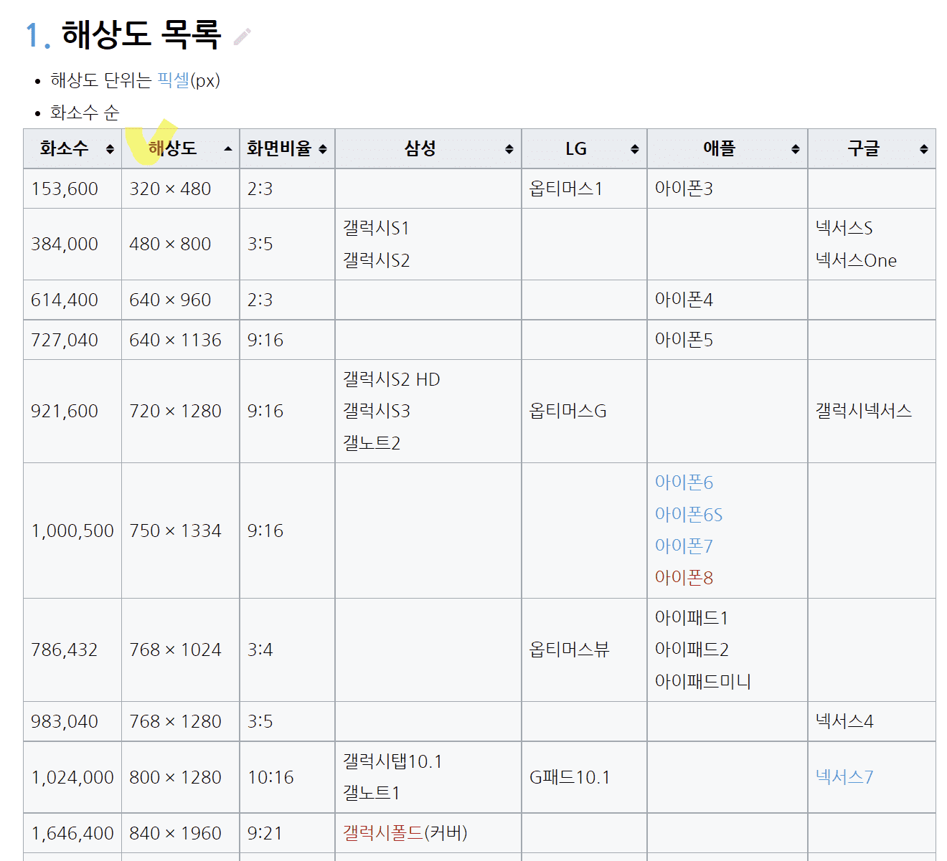Click 갤럭시S2 in the 480 × 800 row
This screenshot has width=947, height=861.
(x=376, y=260)
